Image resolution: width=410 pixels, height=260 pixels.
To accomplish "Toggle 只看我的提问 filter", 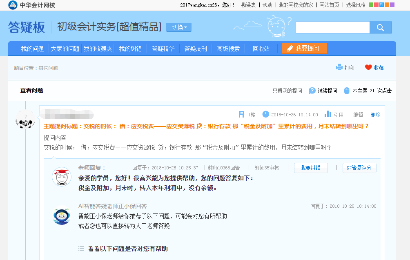I will coord(287,91).
